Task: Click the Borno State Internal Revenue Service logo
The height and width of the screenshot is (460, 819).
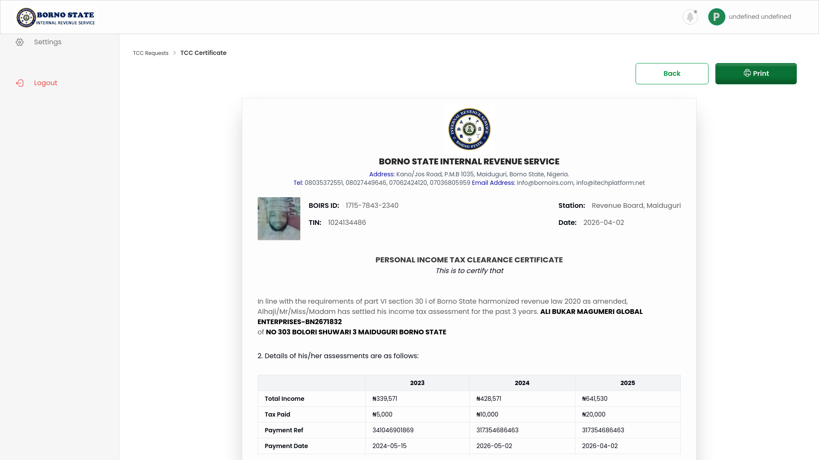Action: [x=56, y=17]
